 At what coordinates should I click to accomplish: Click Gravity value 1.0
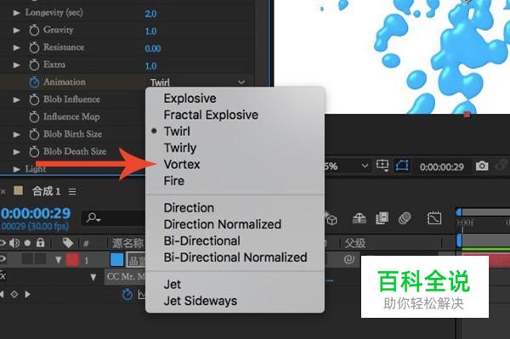[x=150, y=31]
